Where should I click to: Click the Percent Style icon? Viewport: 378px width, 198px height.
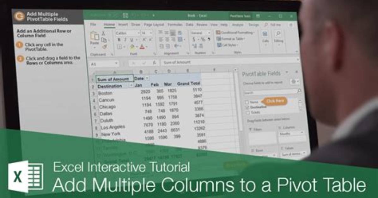[x=203, y=39]
